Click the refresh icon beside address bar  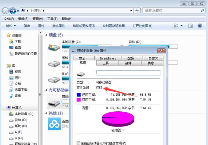pos(137,11)
